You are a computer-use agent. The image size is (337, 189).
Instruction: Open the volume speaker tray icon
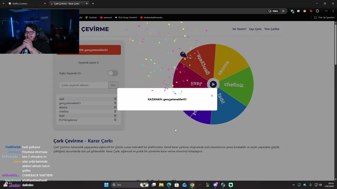tap(320, 185)
